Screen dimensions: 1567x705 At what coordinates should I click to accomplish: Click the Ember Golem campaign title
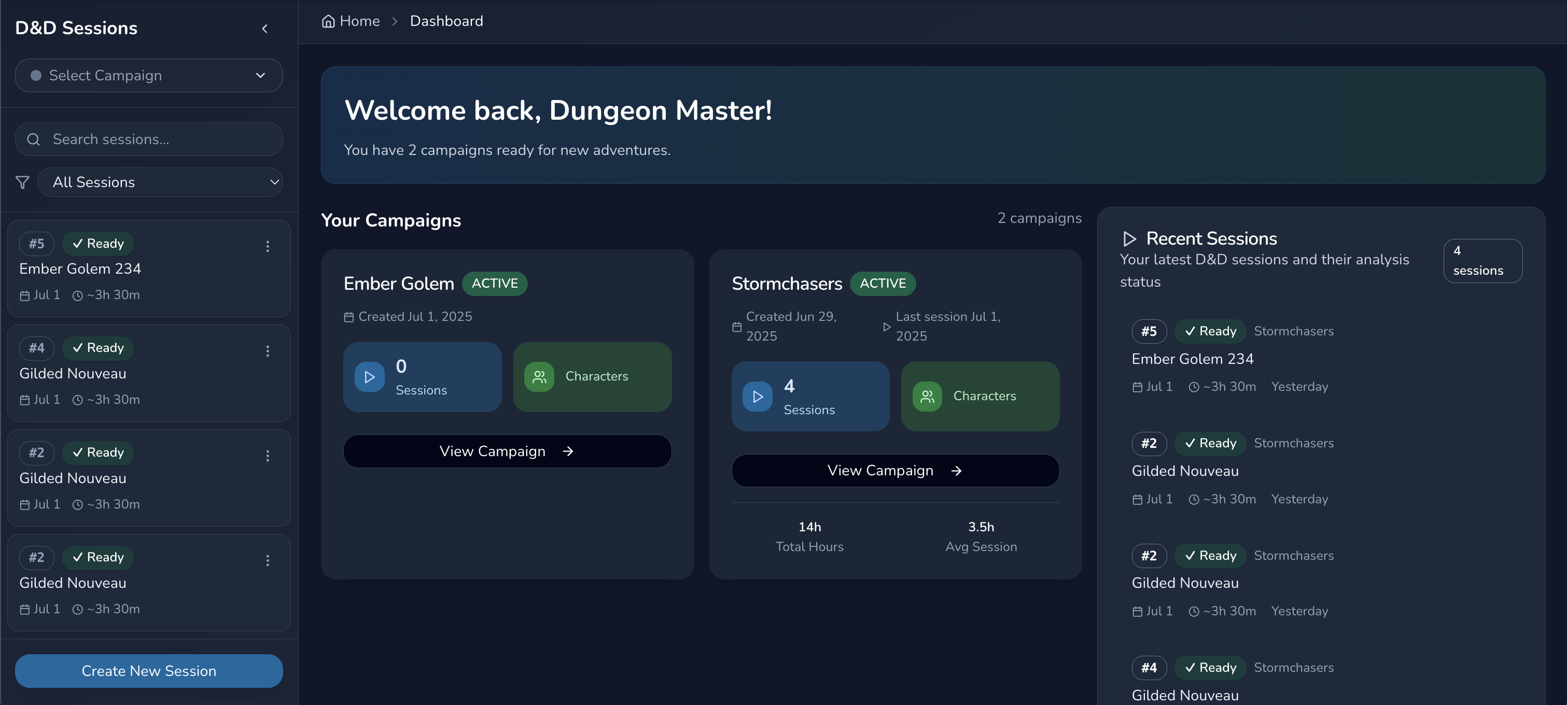point(399,284)
